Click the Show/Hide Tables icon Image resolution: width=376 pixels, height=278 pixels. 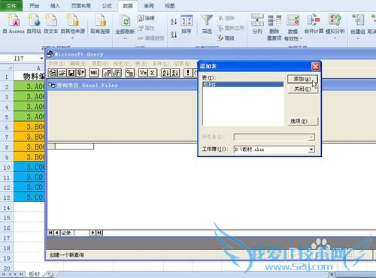108,73
